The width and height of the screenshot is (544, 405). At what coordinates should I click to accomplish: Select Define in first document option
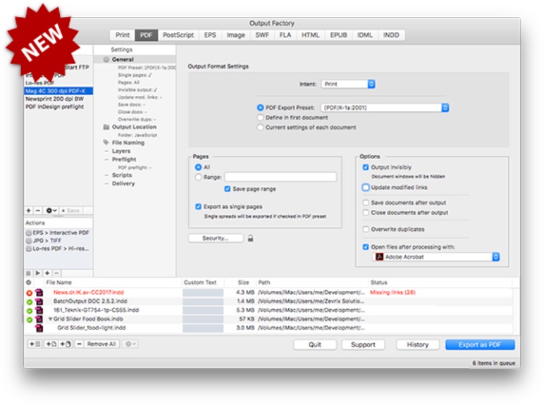(x=260, y=118)
